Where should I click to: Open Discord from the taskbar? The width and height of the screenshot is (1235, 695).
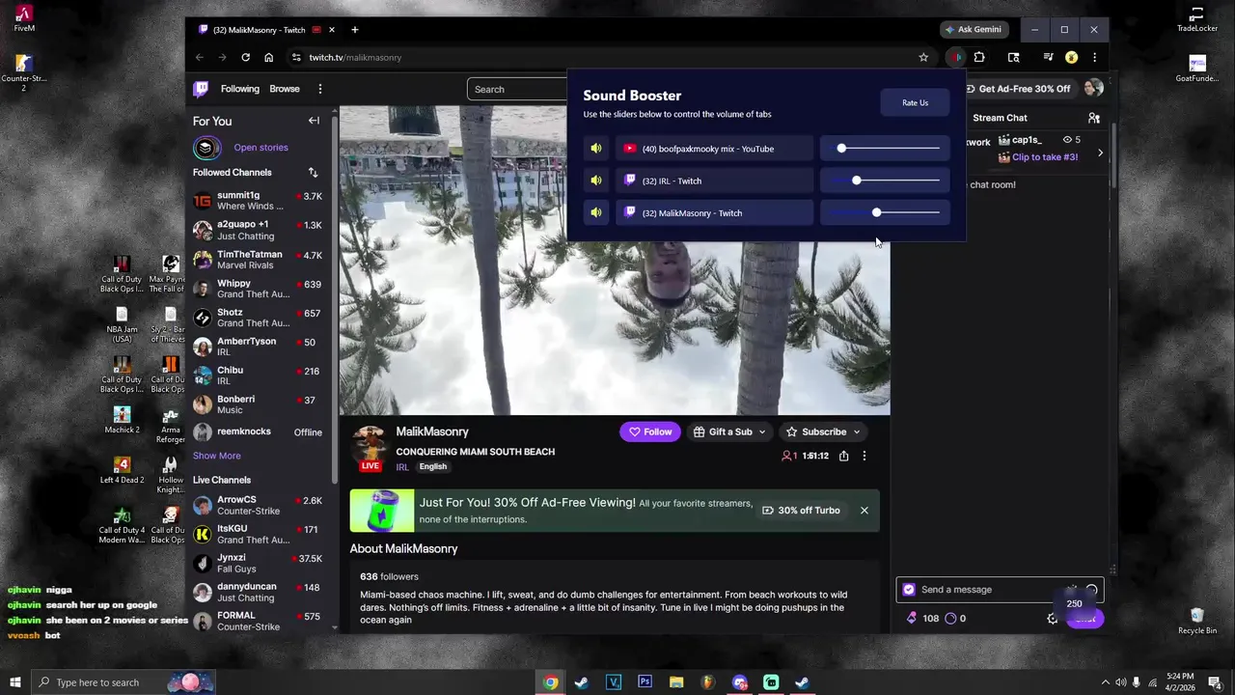(740, 682)
